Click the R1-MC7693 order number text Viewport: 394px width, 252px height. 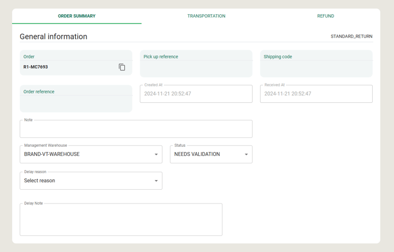pyautogui.click(x=36, y=67)
